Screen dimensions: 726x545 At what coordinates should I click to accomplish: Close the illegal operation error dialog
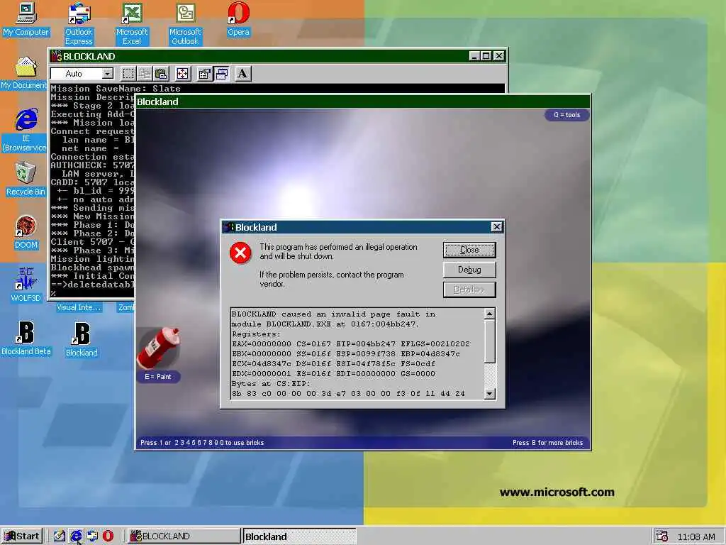(469, 250)
